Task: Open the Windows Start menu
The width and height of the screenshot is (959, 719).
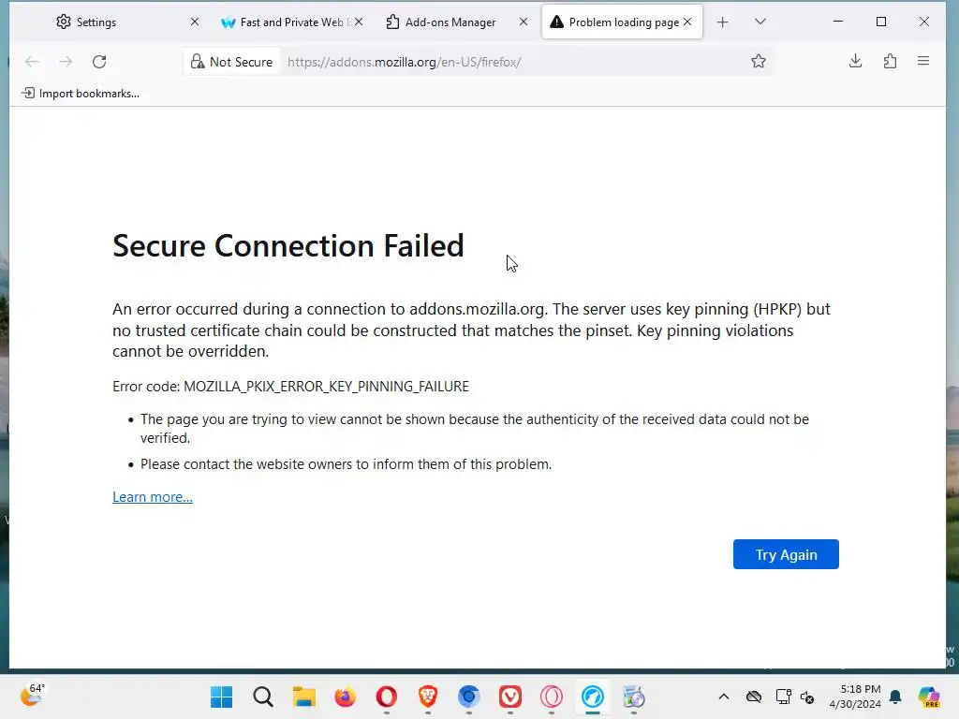Action: (x=222, y=697)
